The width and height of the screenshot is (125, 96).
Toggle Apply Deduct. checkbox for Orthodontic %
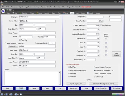[106, 55]
